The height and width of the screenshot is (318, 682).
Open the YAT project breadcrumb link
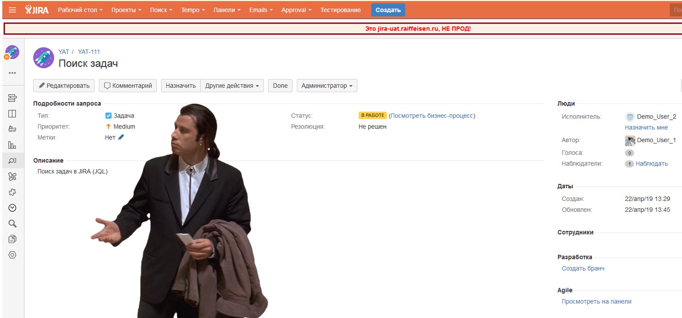click(64, 52)
